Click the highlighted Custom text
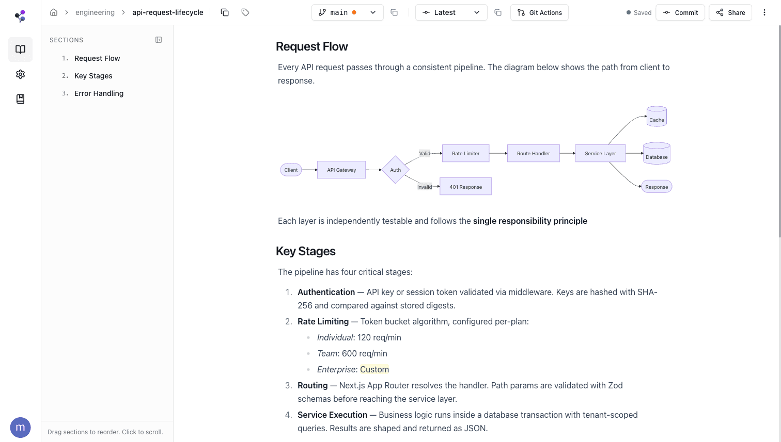 (374, 369)
